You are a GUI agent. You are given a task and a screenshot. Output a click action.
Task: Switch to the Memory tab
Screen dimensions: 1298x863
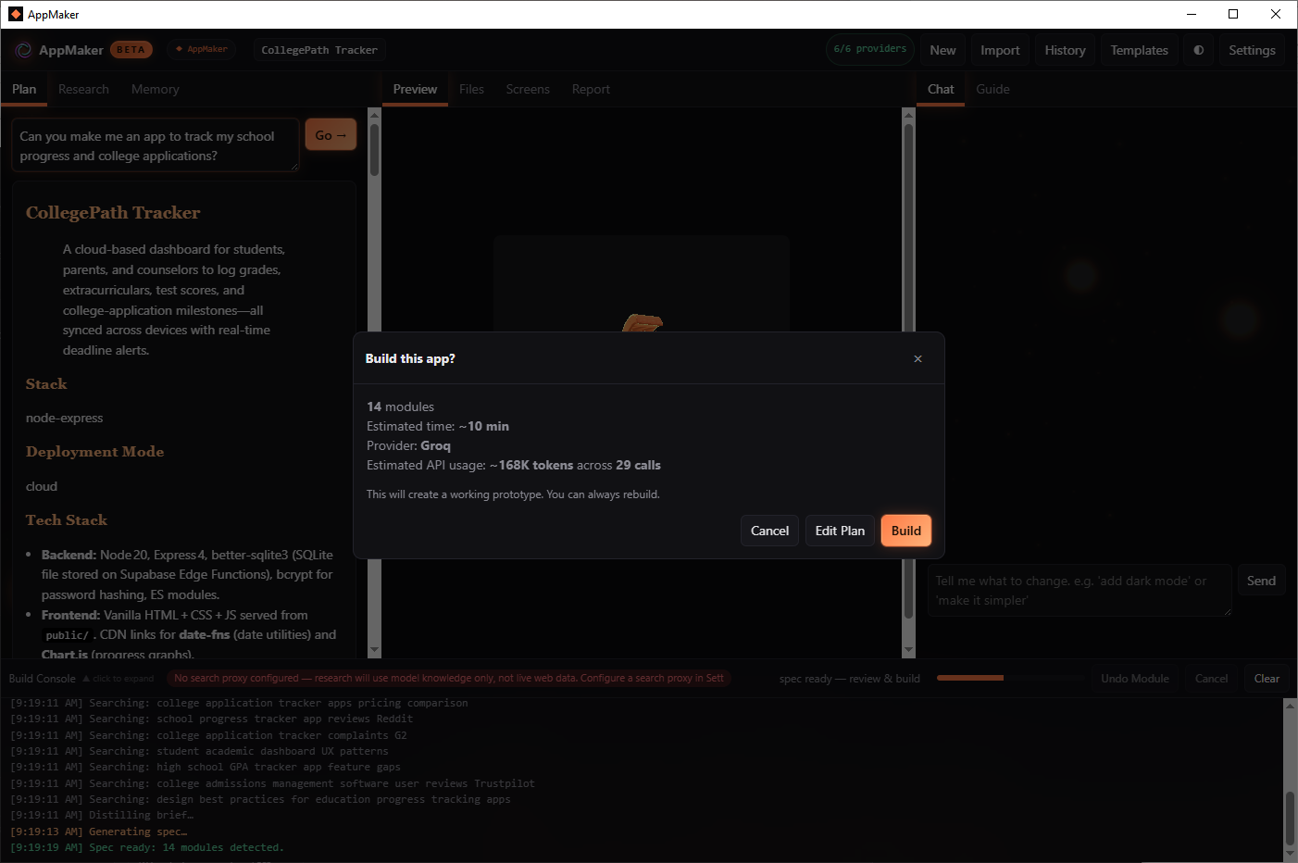[x=155, y=89]
